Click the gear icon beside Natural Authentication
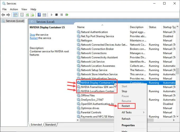 pyautogui.click(x=79, y=32)
